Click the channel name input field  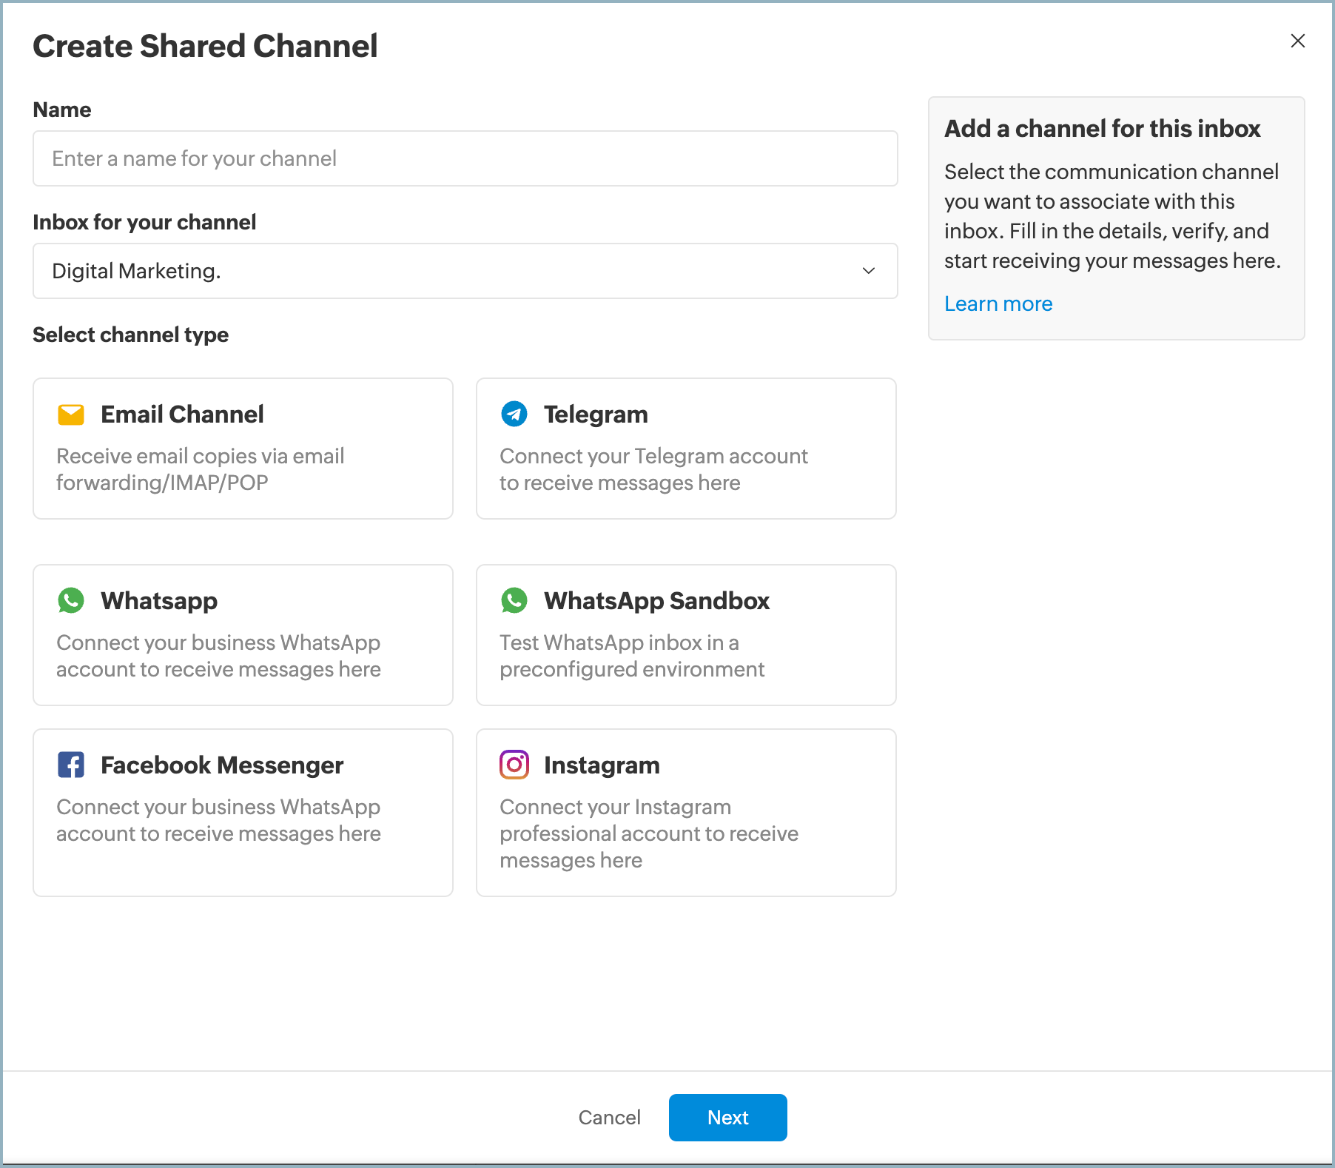[x=465, y=158]
